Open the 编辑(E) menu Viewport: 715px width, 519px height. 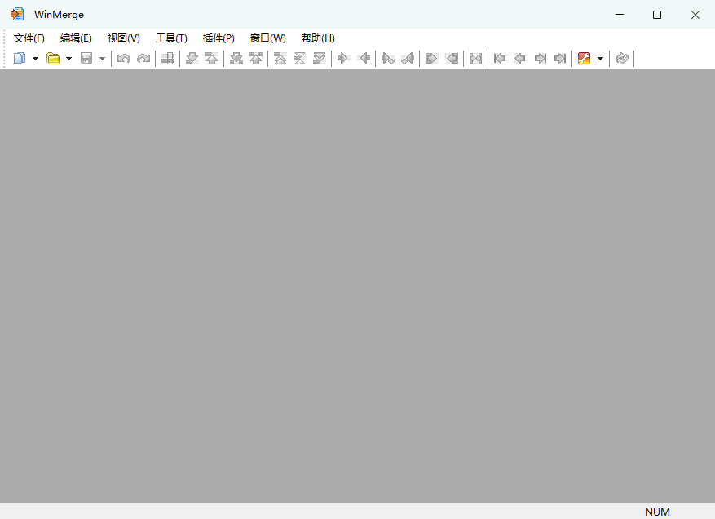point(76,38)
